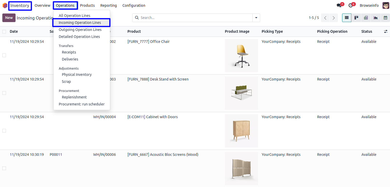Click the Desk Stand with Screen image
This screenshot has height=187, width=390.
pos(242,93)
